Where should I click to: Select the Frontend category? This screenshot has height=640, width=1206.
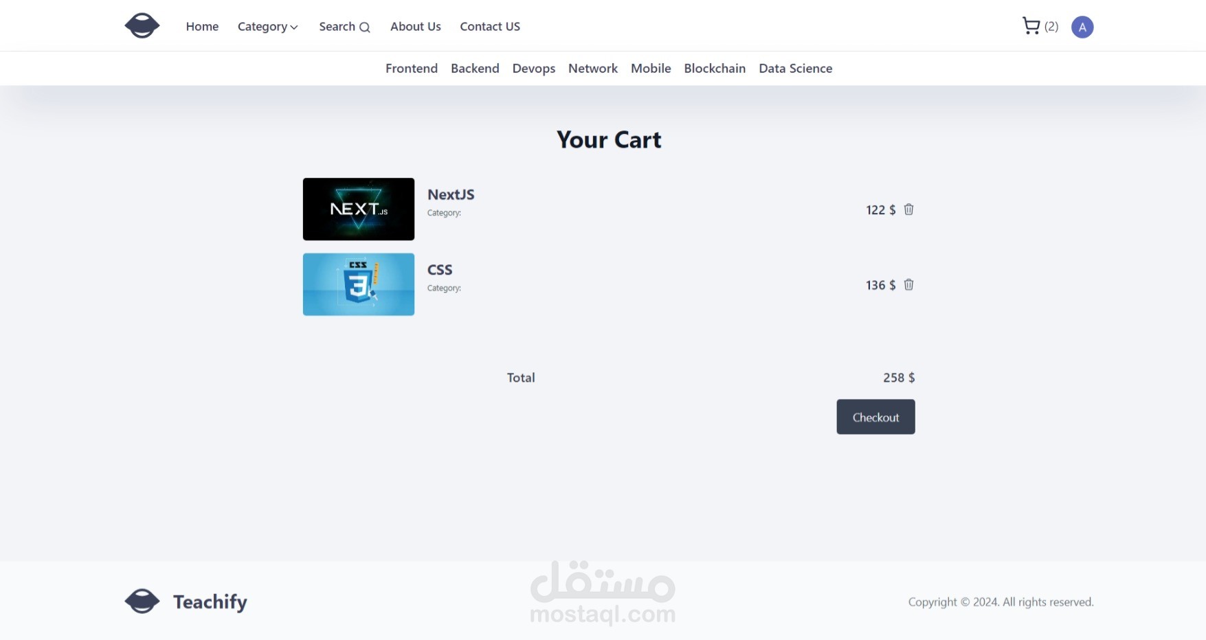point(412,68)
